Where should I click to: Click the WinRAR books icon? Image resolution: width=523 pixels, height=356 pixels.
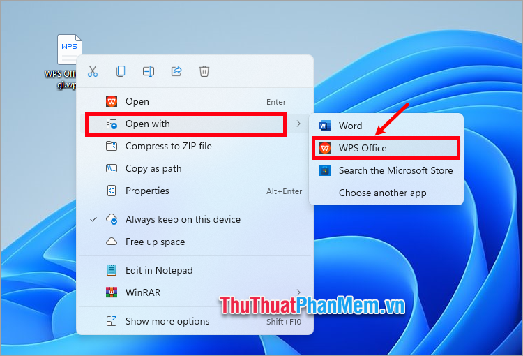click(x=112, y=292)
